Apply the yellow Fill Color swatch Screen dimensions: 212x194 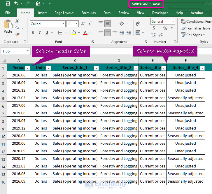(x=74, y=33)
